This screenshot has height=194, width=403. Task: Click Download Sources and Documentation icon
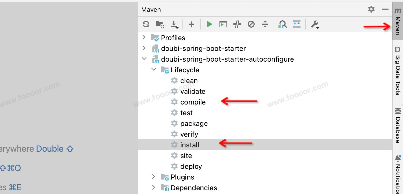(174, 25)
